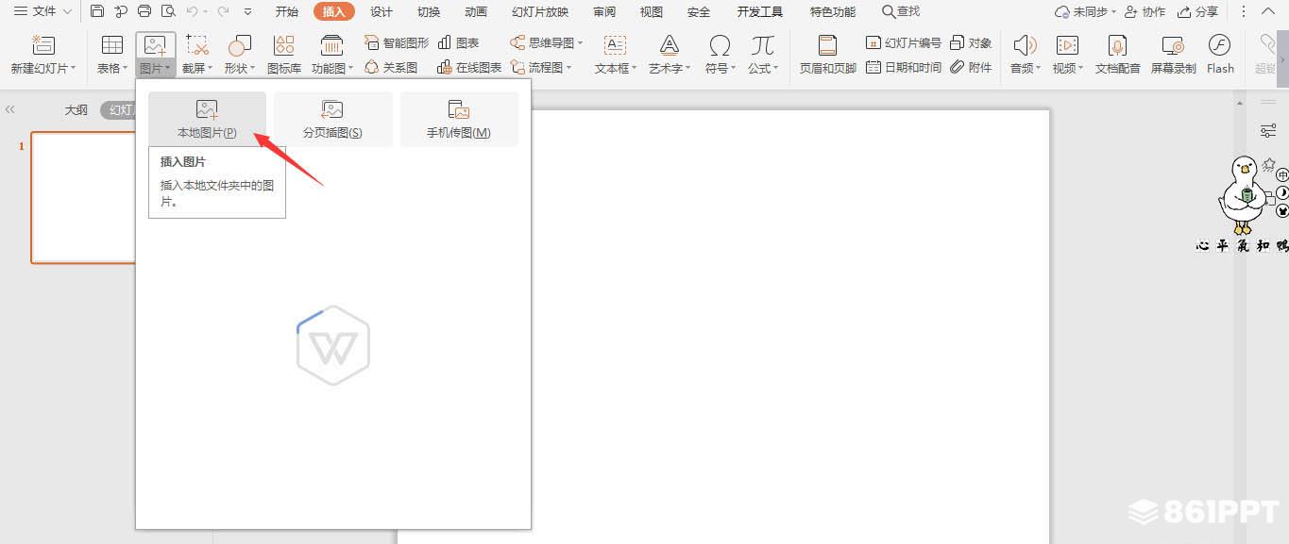Click the Undo arrow icon
Viewport: 1289px width, 544px height.
(193, 11)
